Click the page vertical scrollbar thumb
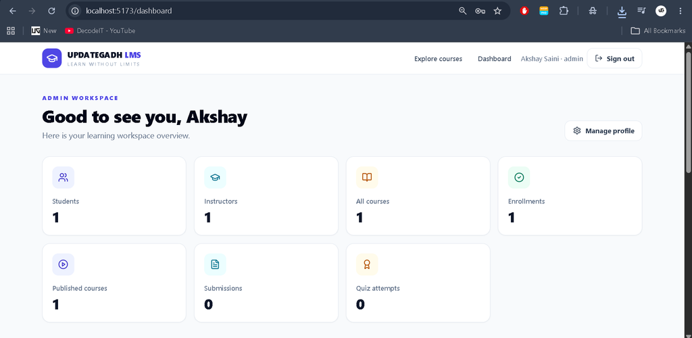692x338 pixels. [689, 113]
